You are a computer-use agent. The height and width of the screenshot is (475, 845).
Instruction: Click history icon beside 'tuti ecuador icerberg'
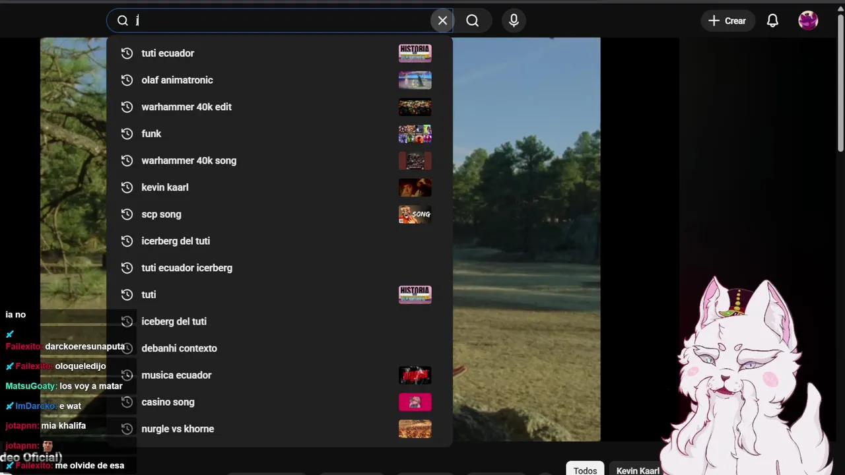[x=127, y=268]
